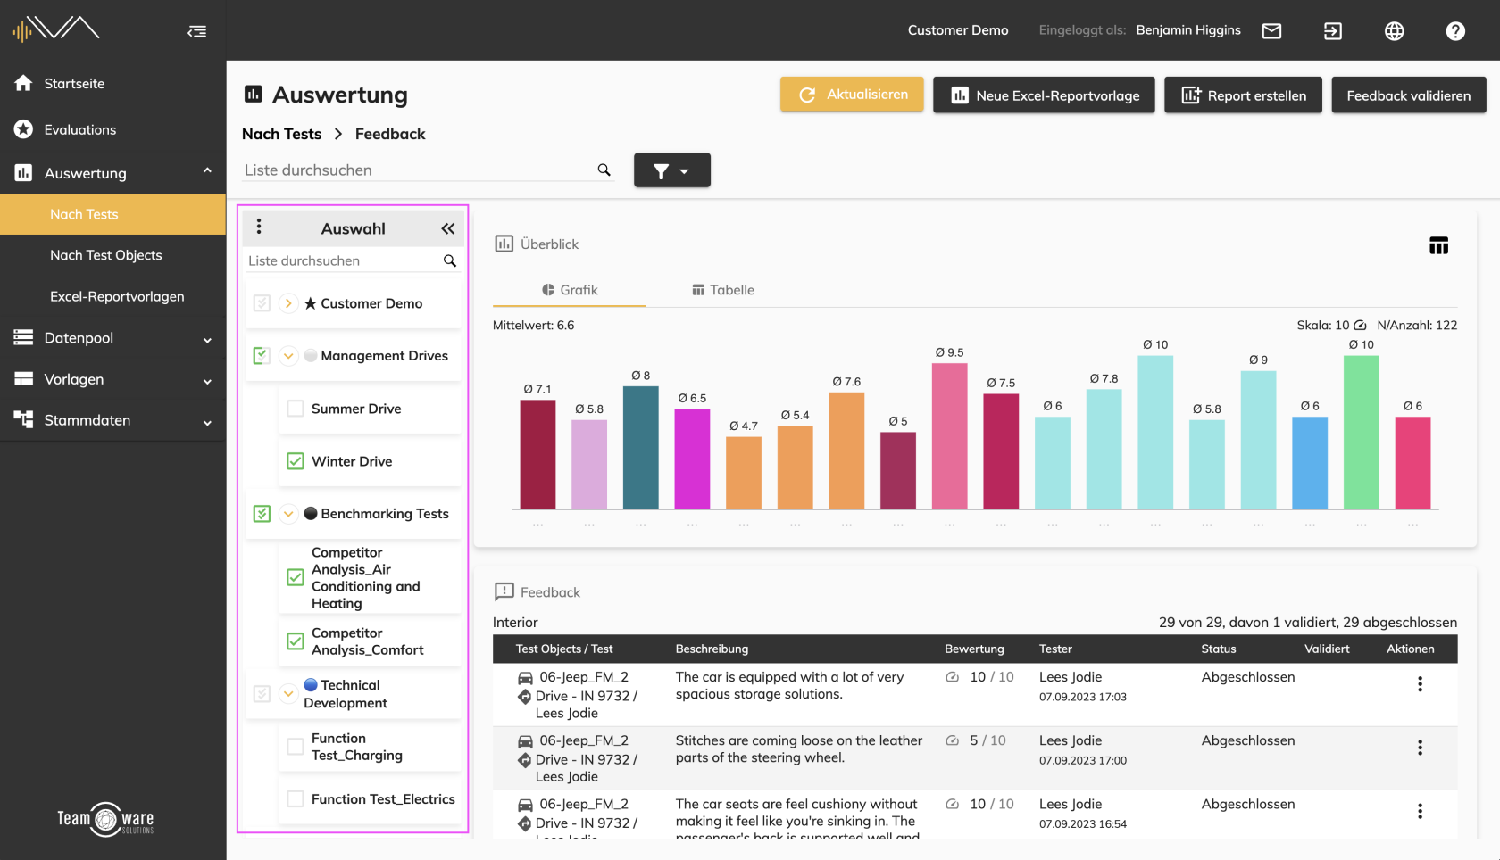Toggle the Management Drives checkbox

pos(262,356)
